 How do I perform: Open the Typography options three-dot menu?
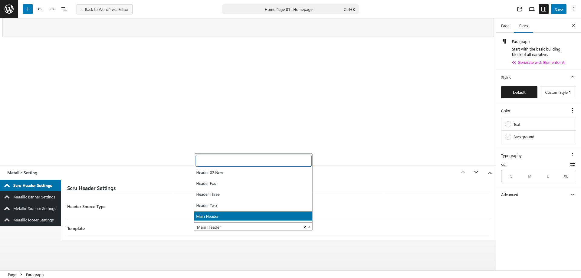tap(572, 155)
